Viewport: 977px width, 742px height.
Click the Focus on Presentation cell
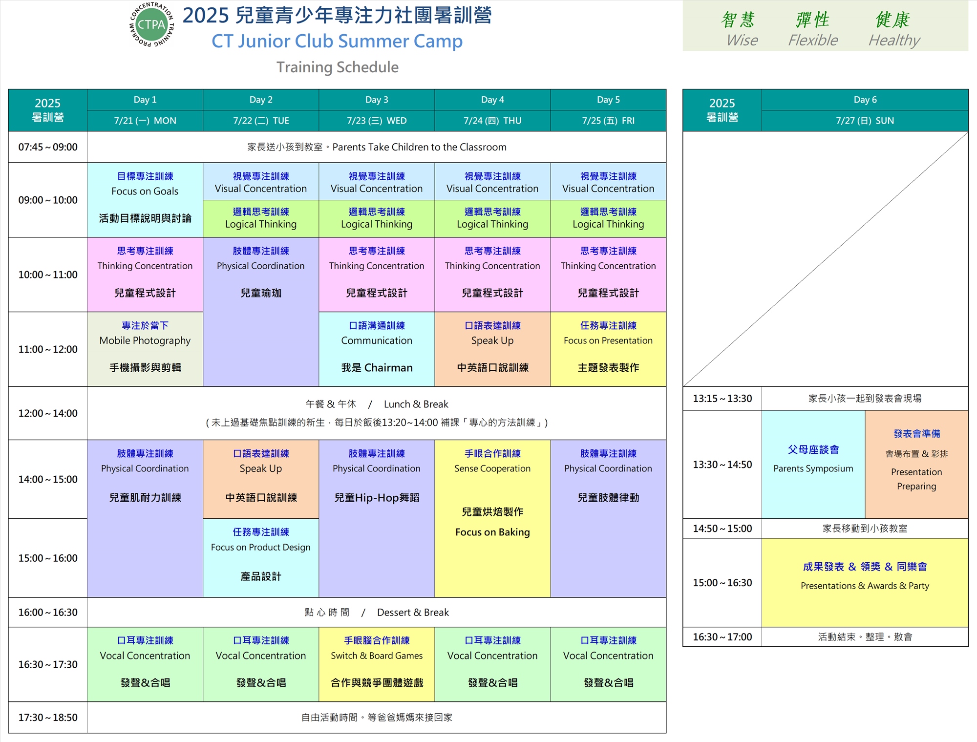point(608,349)
